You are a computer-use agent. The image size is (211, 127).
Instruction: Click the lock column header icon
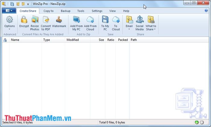pyautogui.click(x=5, y=40)
